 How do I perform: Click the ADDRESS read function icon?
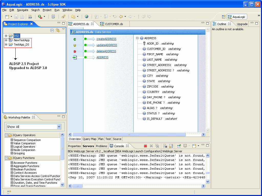click(x=75, y=58)
